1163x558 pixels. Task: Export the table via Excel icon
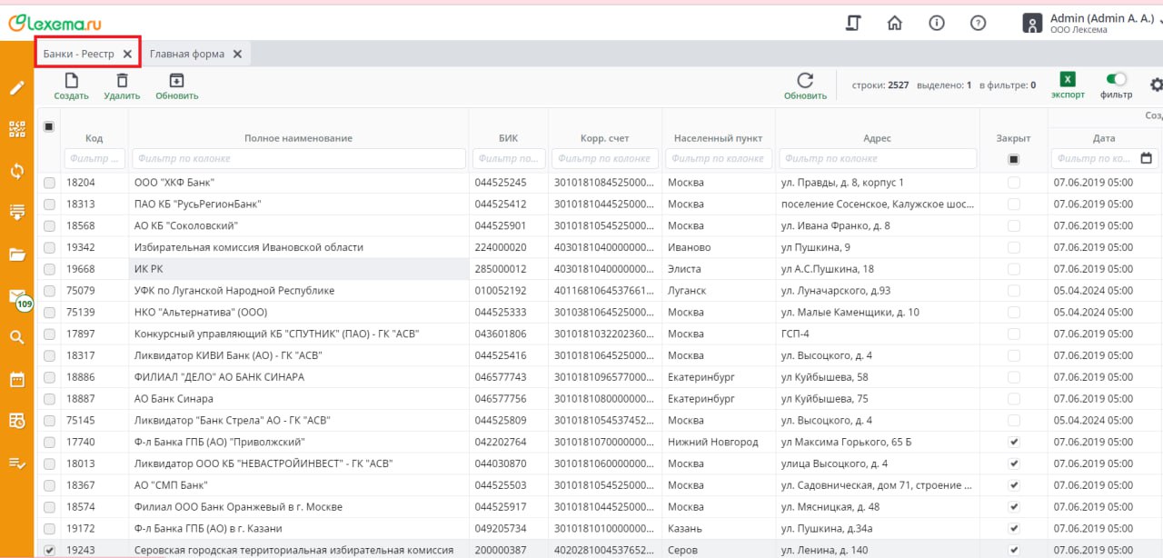click(1068, 80)
